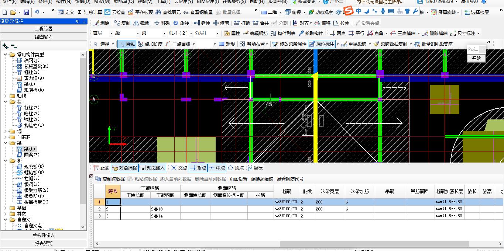Select the 打断 break tool
504x251 pixels.
tap(242, 23)
